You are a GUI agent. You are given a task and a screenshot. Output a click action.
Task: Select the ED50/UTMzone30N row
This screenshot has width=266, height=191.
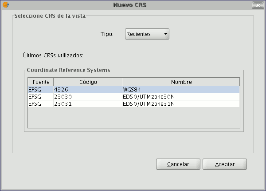134,97
